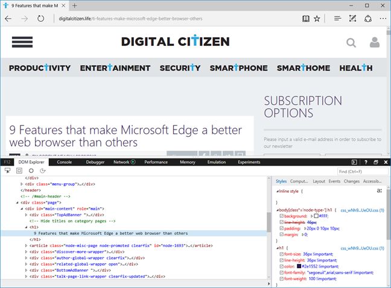The width and height of the screenshot is (391, 288).
Task: Expand the article node-1693 element
Action: (26, 246)
